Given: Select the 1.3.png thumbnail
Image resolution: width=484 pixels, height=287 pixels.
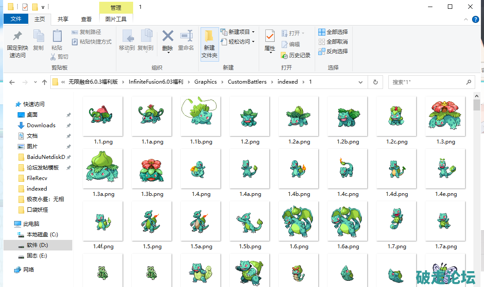Looking at the screenshot, I should pyautogui.click(x=445, y=116).
